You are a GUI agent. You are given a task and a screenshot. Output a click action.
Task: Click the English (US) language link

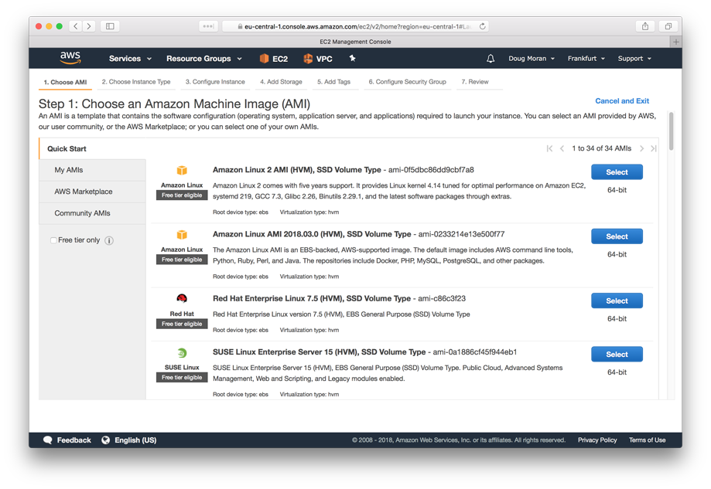click(135, 440)
